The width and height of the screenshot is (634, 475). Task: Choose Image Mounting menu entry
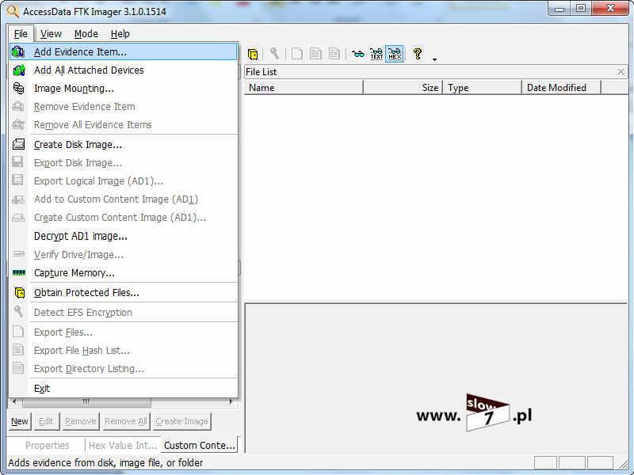[124, 89]
